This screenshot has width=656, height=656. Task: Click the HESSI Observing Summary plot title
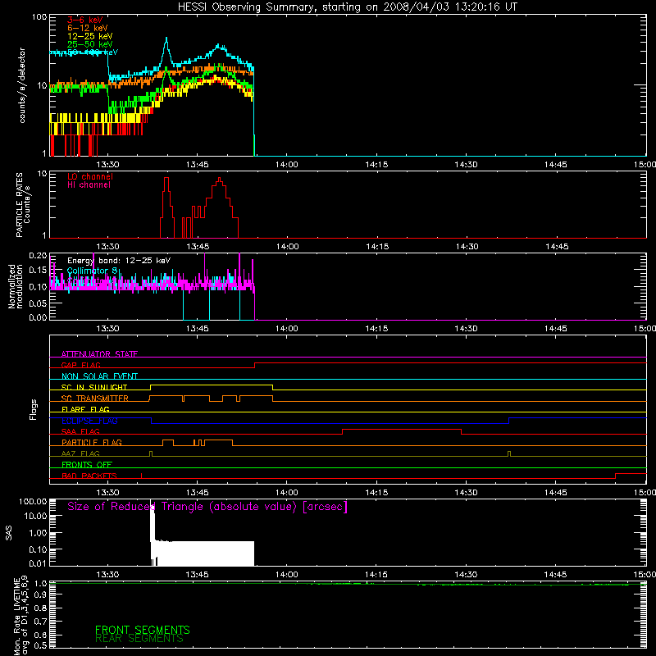pos(347,7)
